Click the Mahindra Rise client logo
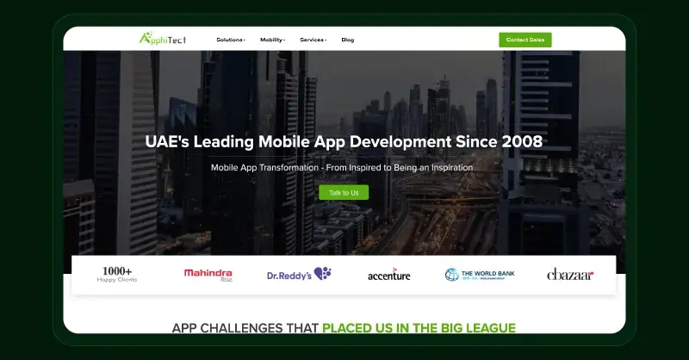Viewport: 689px width, 360px height. point(208,275)
